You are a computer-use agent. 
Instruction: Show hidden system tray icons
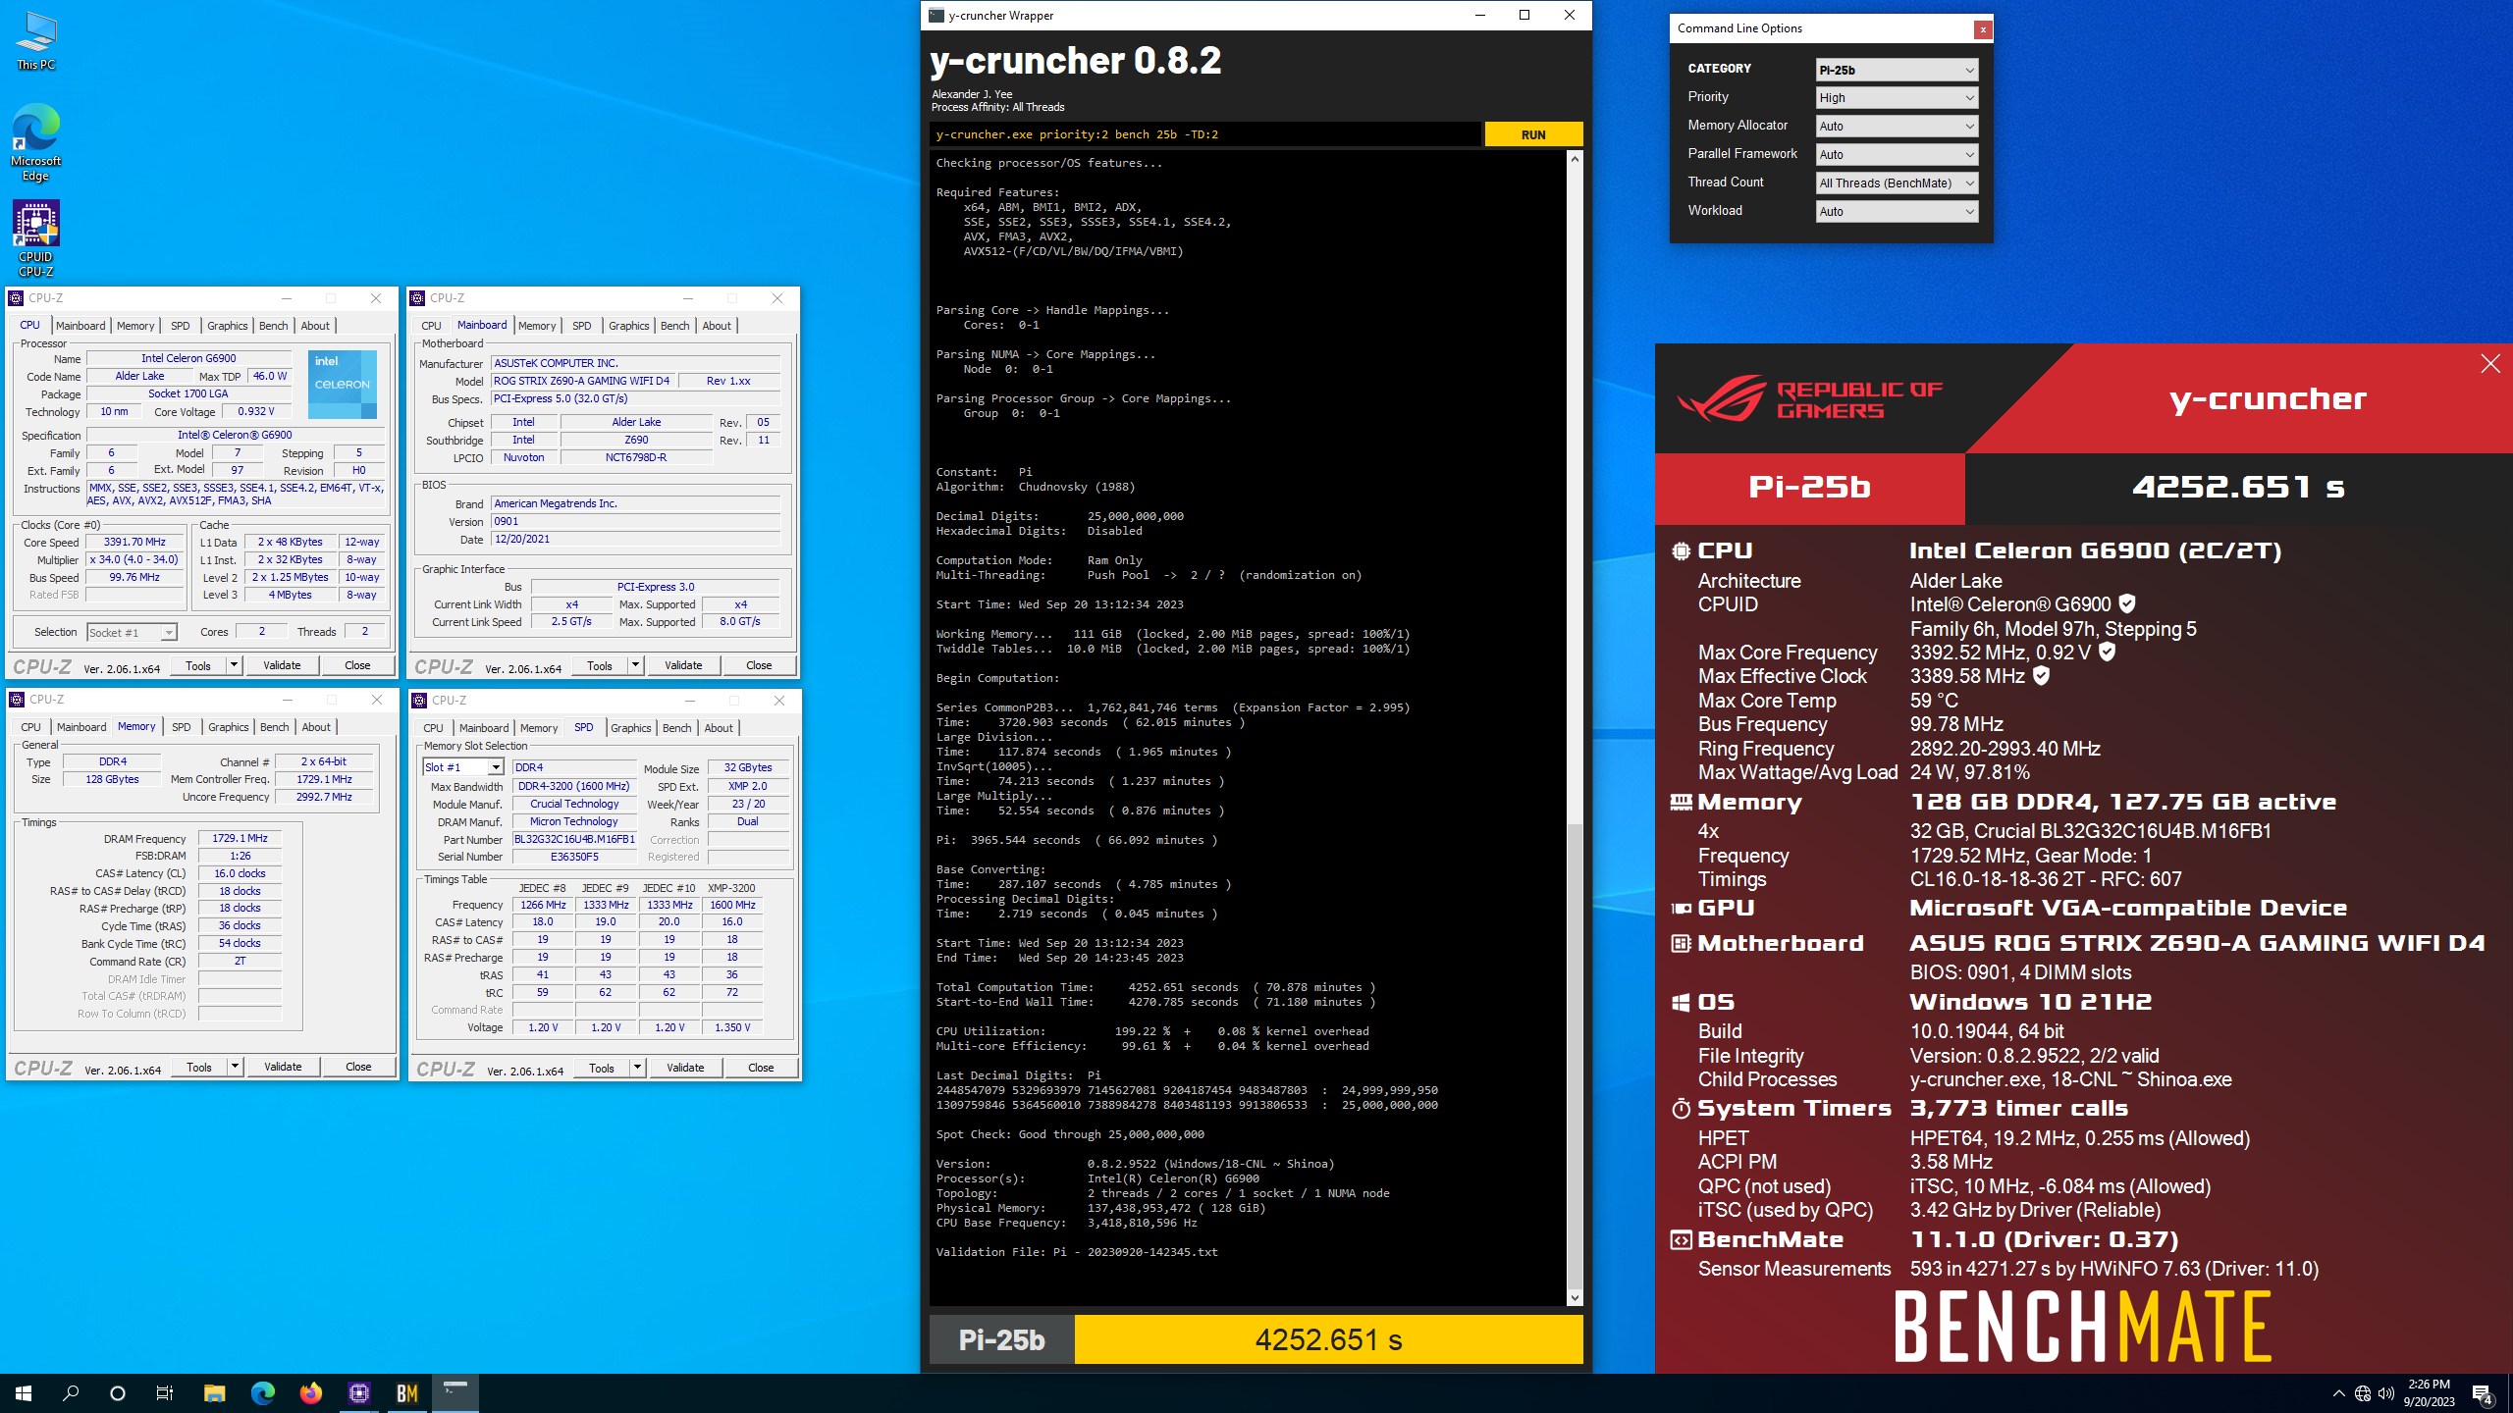[2338, 1393]
